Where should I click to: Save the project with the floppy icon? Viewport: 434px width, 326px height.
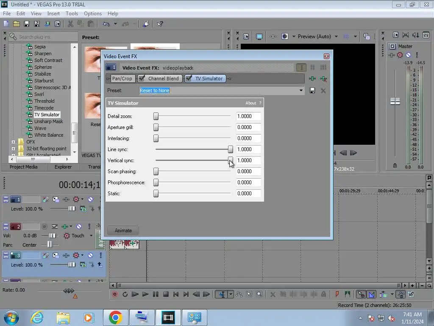click(27, 24)
